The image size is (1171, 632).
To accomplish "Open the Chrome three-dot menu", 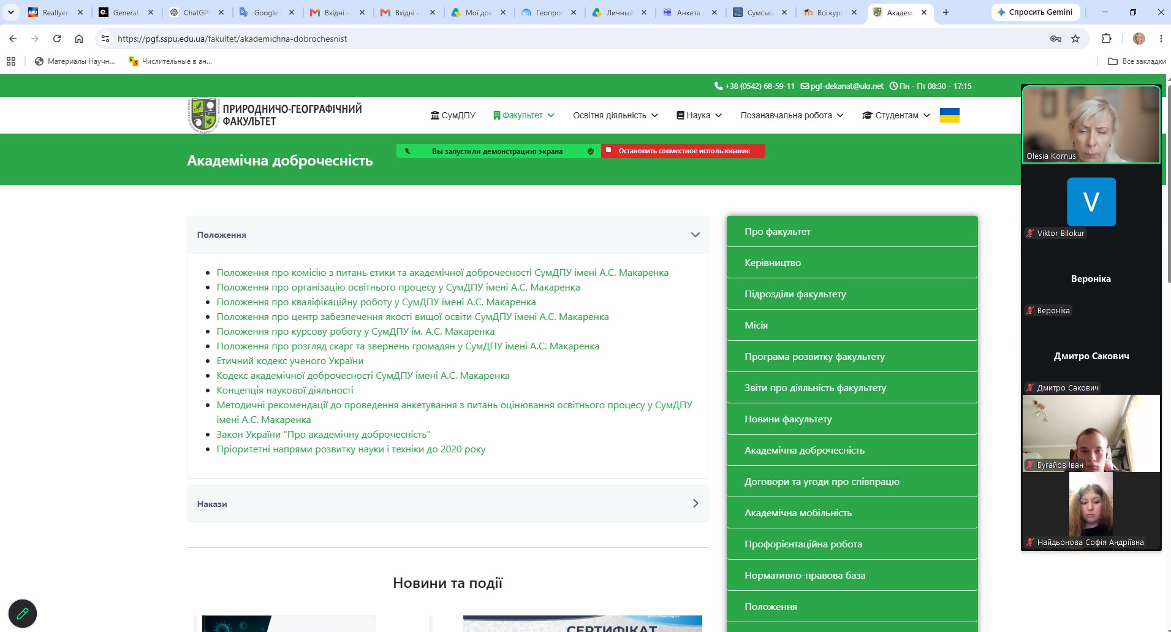I will (1161, 39).
